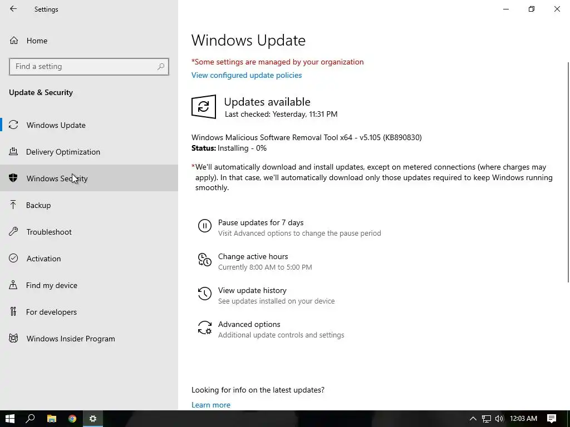Open the Troubleshoot settings page
This screenshot has height=427, width=570.
click(x=89, y=232)
